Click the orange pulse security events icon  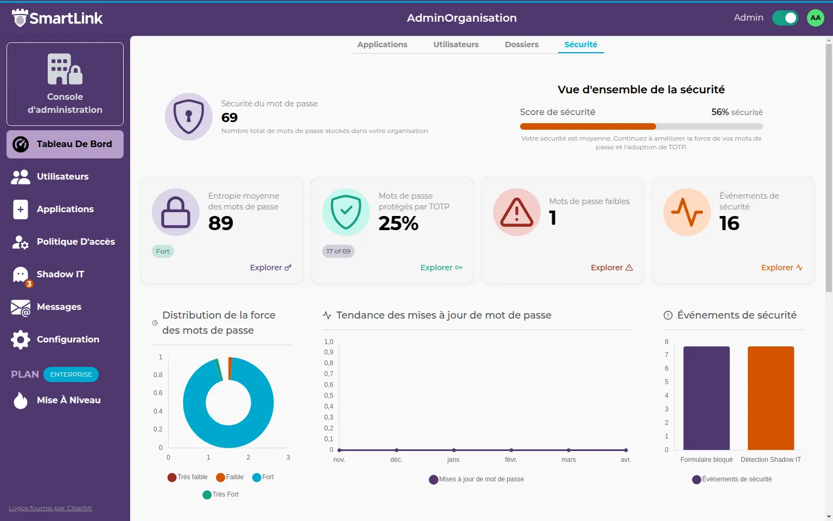pyautogui.click(x=687, y=212)
